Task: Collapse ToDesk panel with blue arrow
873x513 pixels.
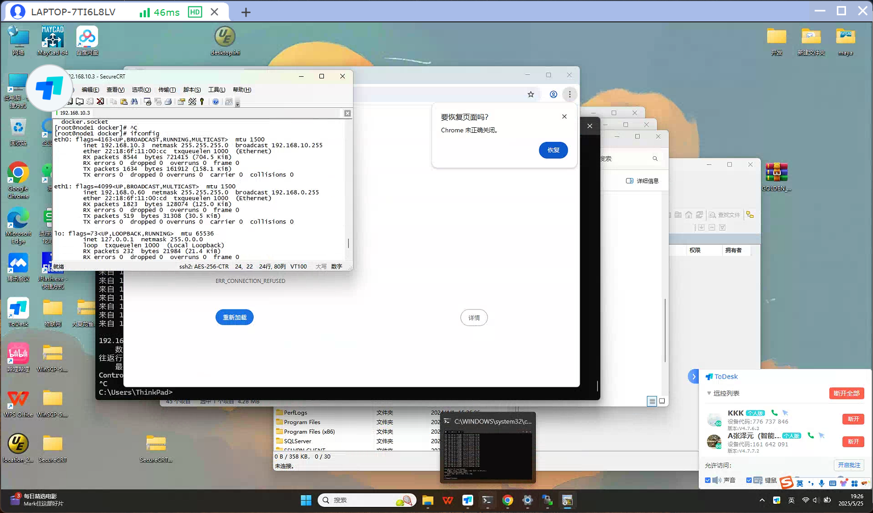Action: coord(693,377)
